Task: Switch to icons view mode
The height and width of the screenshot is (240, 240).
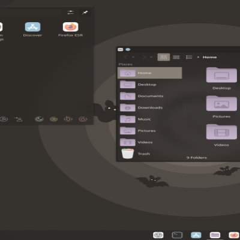Action: click(x=164, y=57)
